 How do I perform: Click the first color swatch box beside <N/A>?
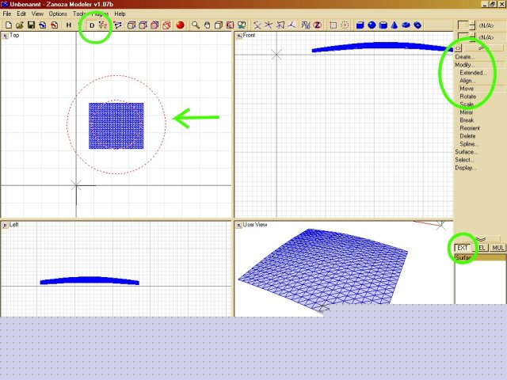(x=463, y=25)
